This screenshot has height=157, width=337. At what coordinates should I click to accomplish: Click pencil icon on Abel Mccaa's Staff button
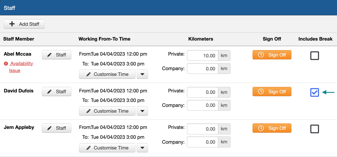pyautogui.click(x=49, y=55)
